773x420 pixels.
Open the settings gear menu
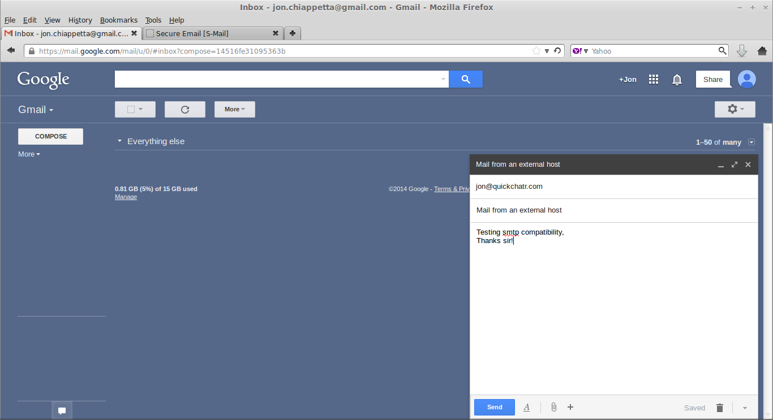point(735,109)
